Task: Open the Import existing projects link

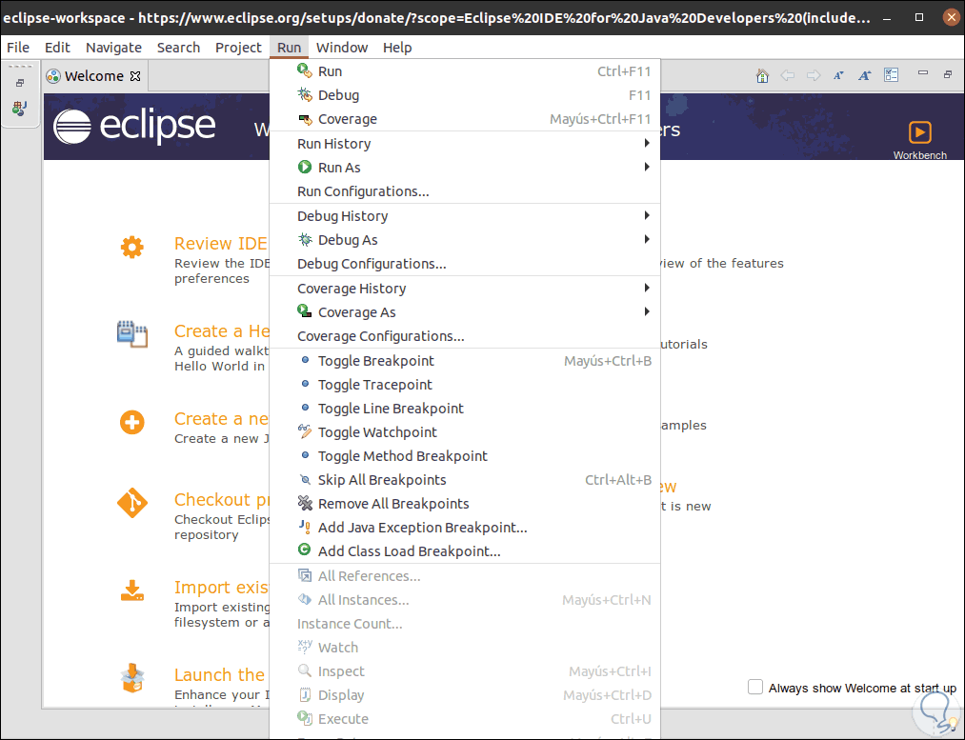Action: (x=222, y=588)
